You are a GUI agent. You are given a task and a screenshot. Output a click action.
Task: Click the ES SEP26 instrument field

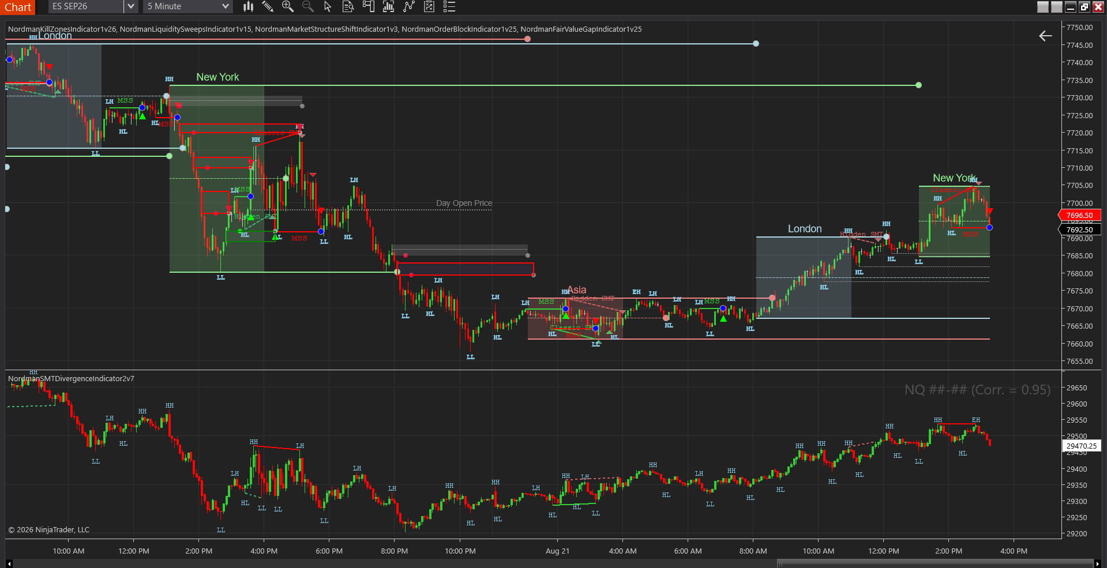click(x=86, y=6)
